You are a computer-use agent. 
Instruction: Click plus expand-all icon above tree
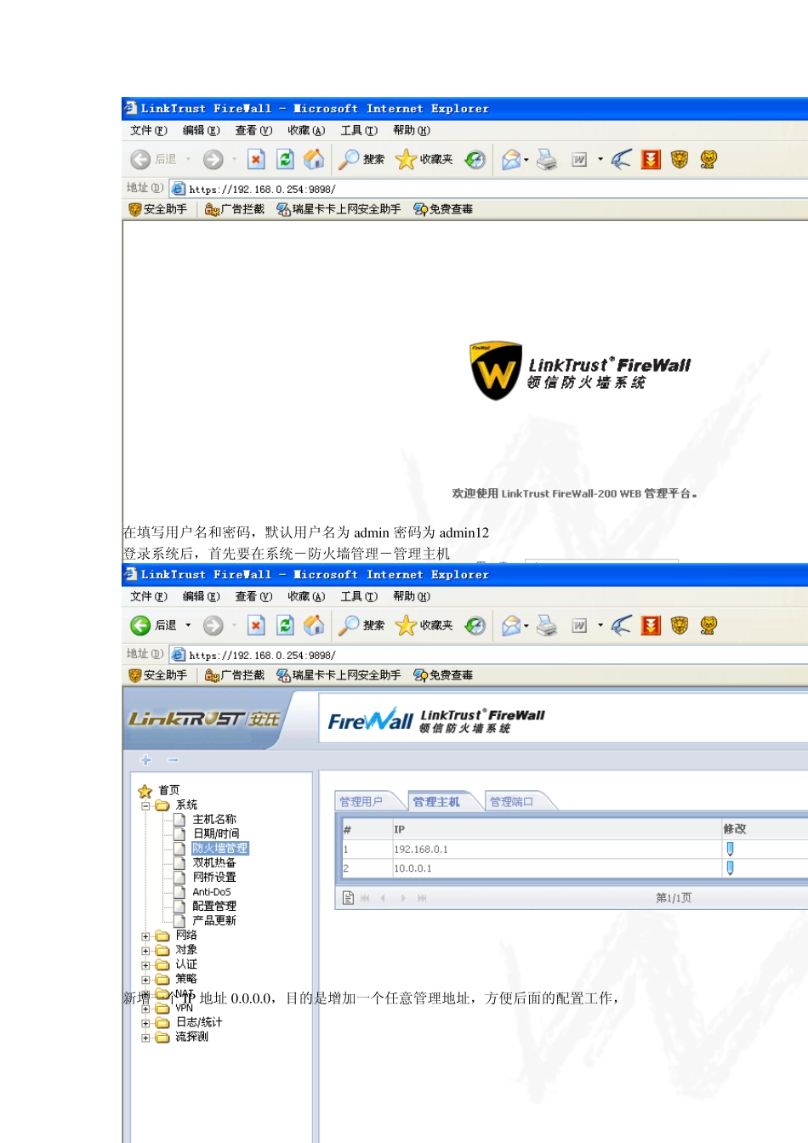tap(146, 759)
